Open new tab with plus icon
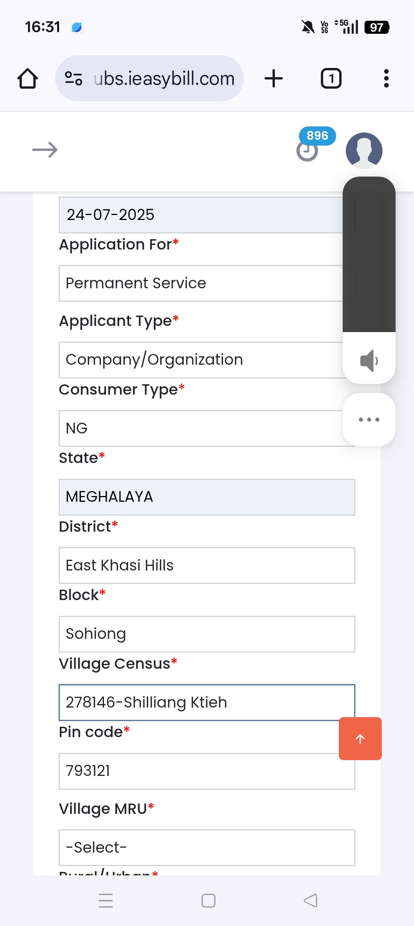The height and width of the screenshot is (926, 414). click(274, 79)
